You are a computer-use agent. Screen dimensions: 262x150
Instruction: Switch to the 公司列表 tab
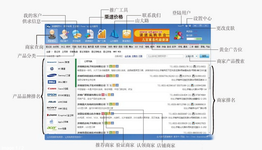(x=88, y=61)
